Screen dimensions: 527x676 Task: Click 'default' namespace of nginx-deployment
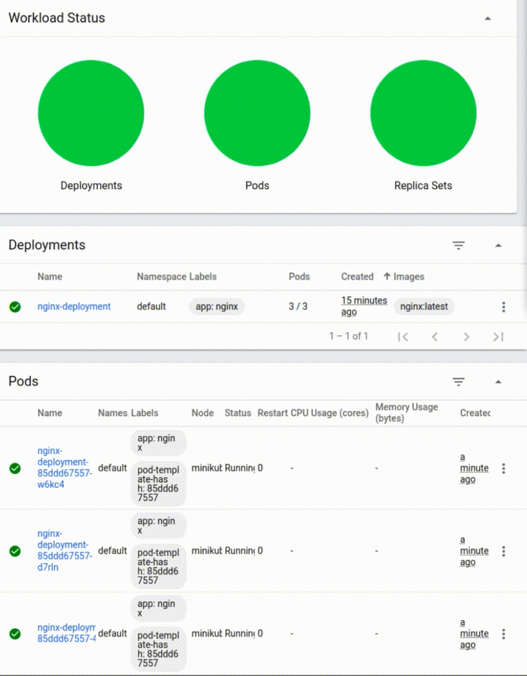[x=151, y=306]
